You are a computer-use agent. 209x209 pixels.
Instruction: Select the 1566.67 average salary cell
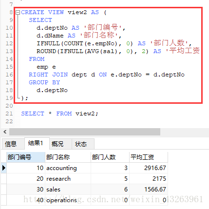pos(149,190)
